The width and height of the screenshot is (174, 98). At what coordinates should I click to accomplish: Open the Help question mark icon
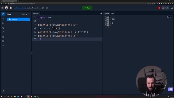pos(3,91)
